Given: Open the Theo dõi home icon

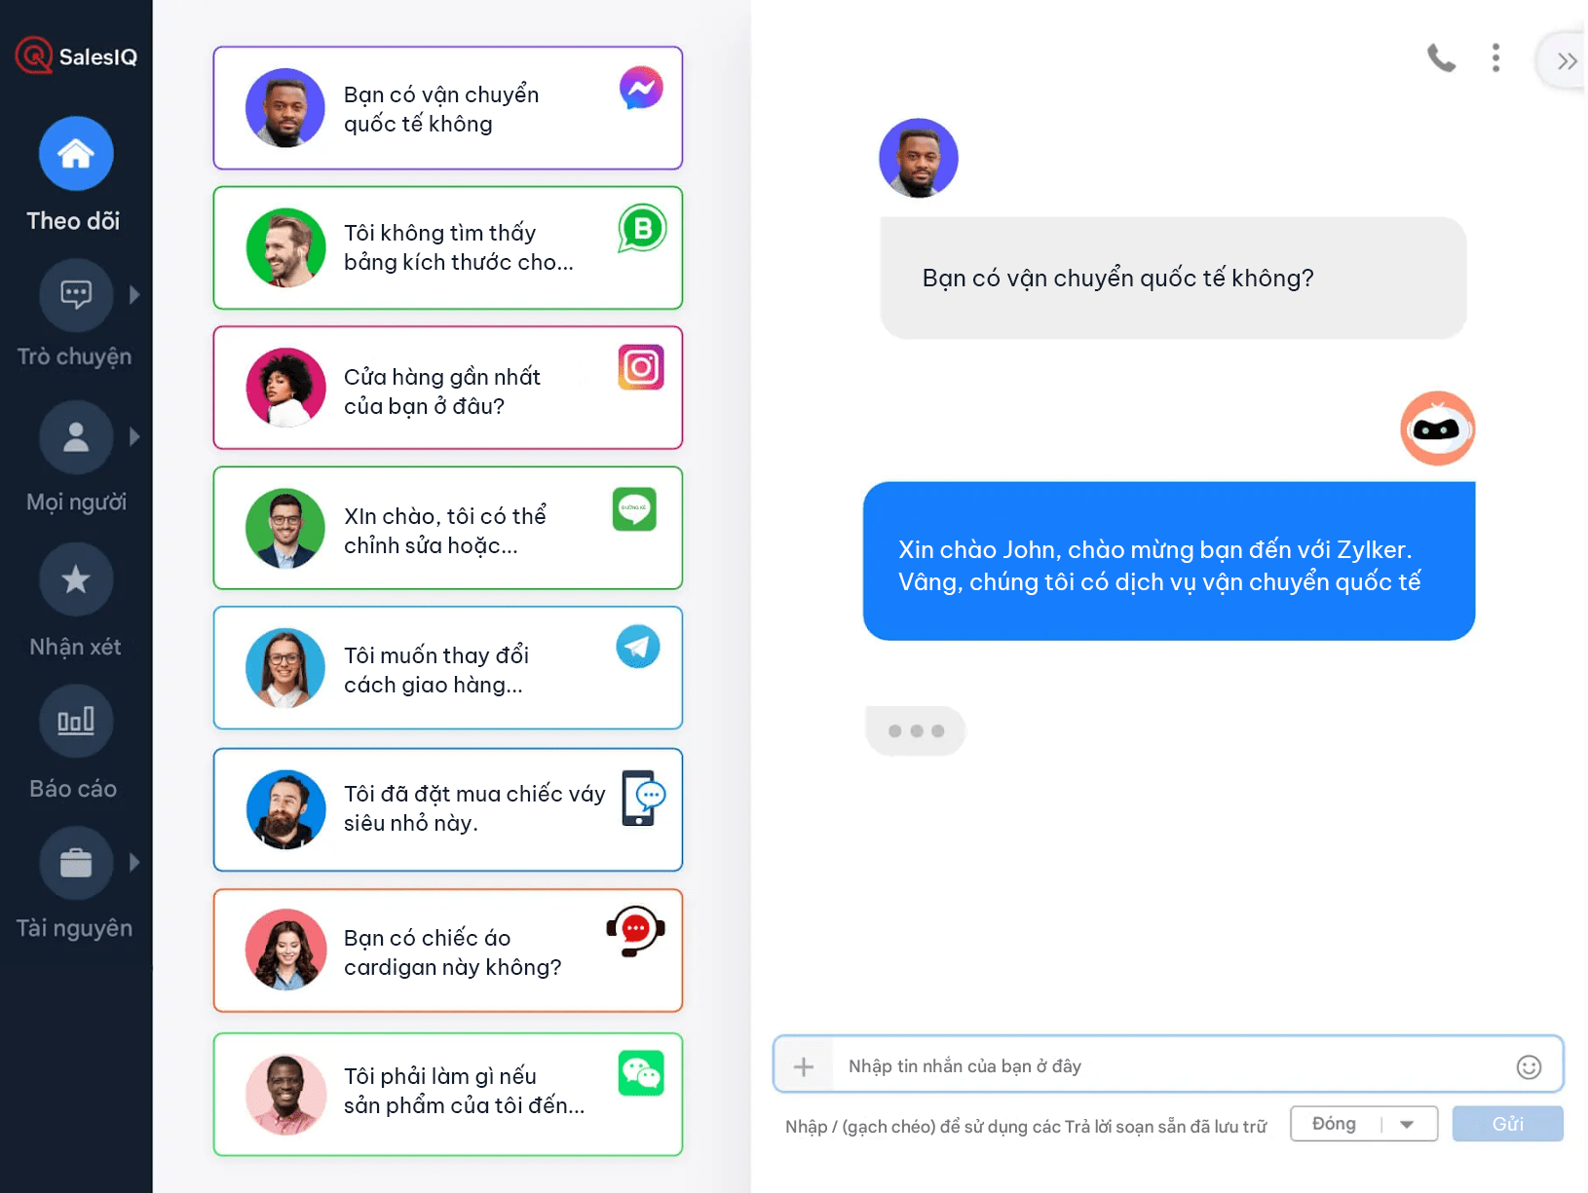Looking at the screenshot, I should click(76, 154).
